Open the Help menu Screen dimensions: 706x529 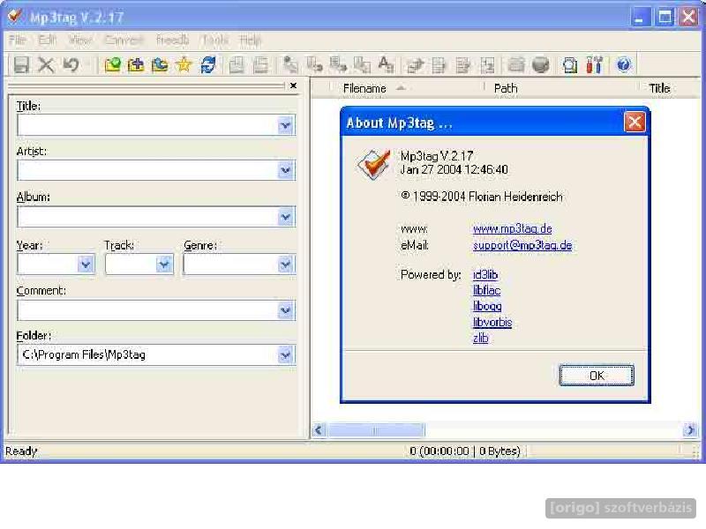point(250,40)
